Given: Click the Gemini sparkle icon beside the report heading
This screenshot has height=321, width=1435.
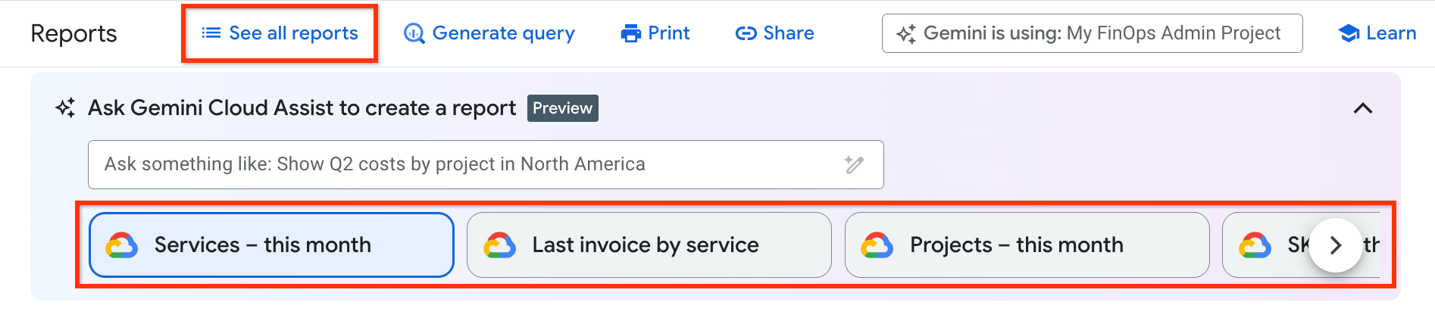Looking at the screenshot, I should tap(66, 108).
